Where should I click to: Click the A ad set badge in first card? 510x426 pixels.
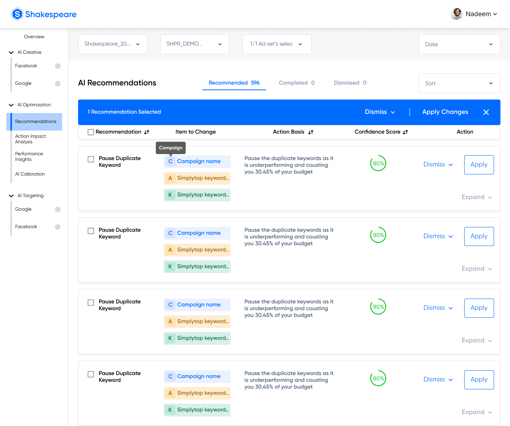point(197,178)
